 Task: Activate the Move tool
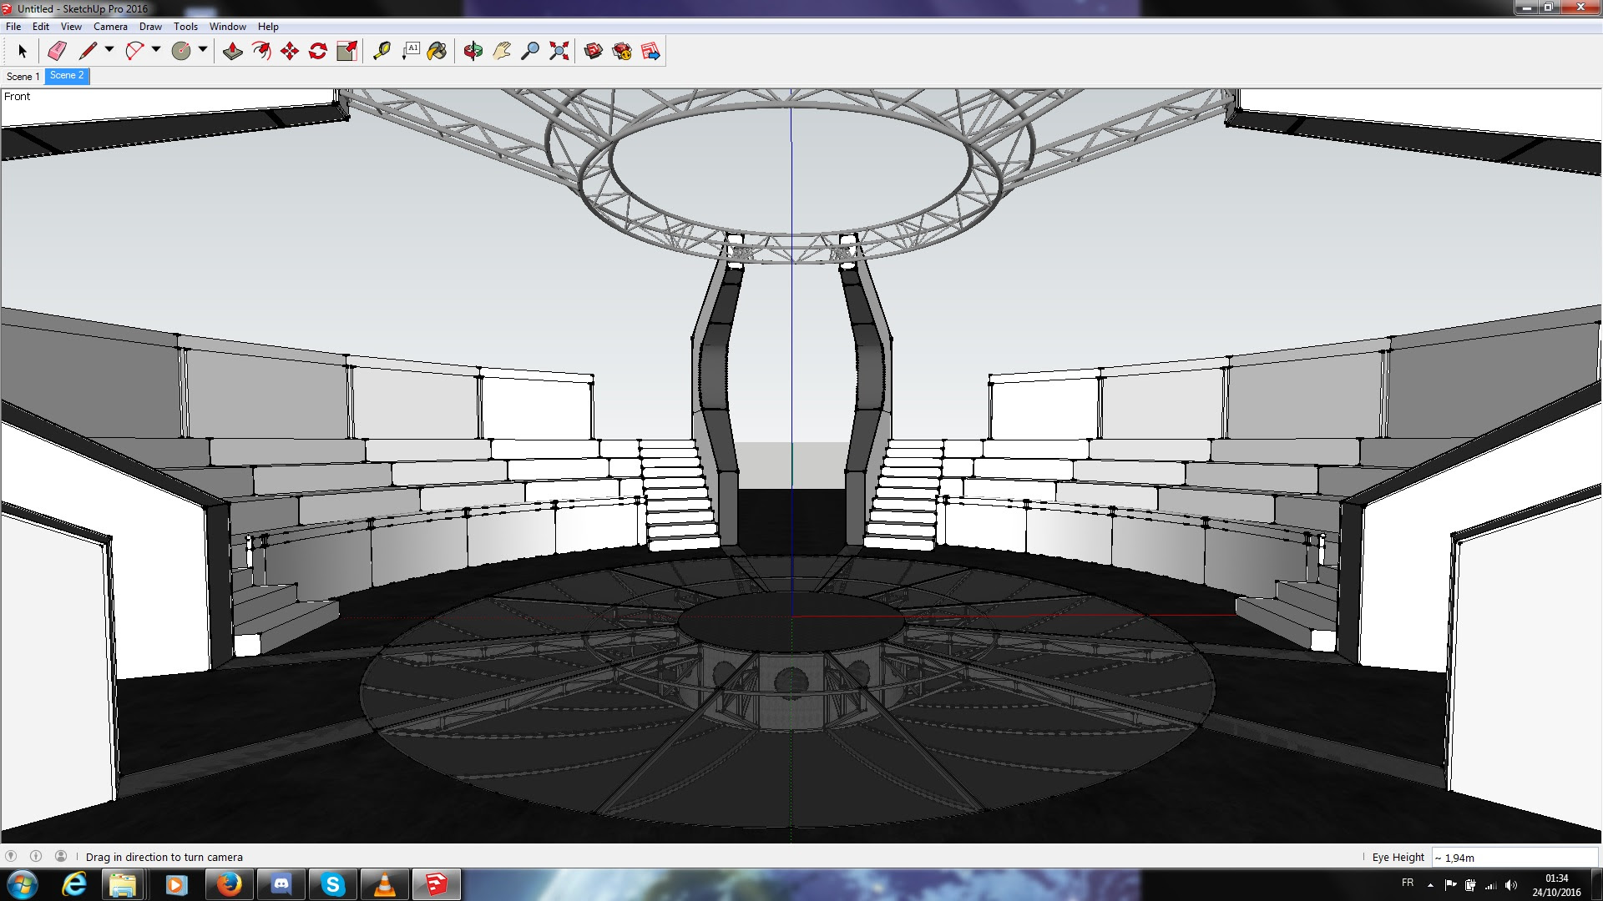[x=288, y=50]
